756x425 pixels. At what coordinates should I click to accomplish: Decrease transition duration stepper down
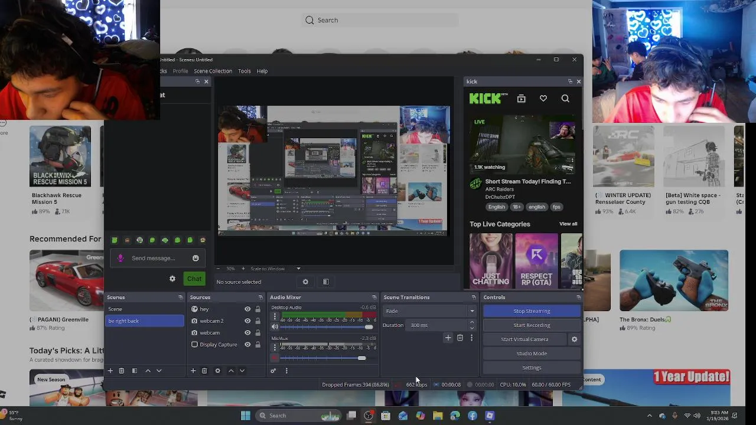tap(471, 328)
